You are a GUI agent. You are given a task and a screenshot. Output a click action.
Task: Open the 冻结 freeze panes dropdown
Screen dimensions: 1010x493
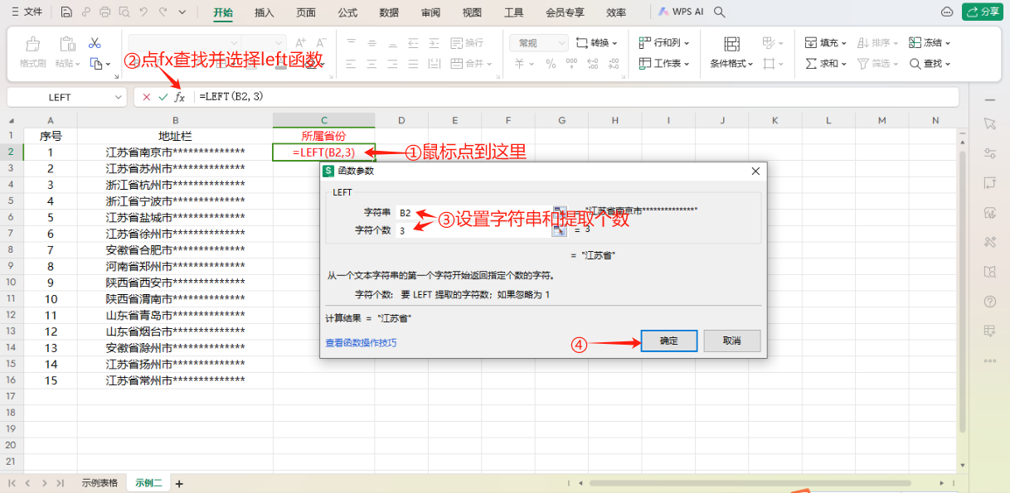pos(930,43)
